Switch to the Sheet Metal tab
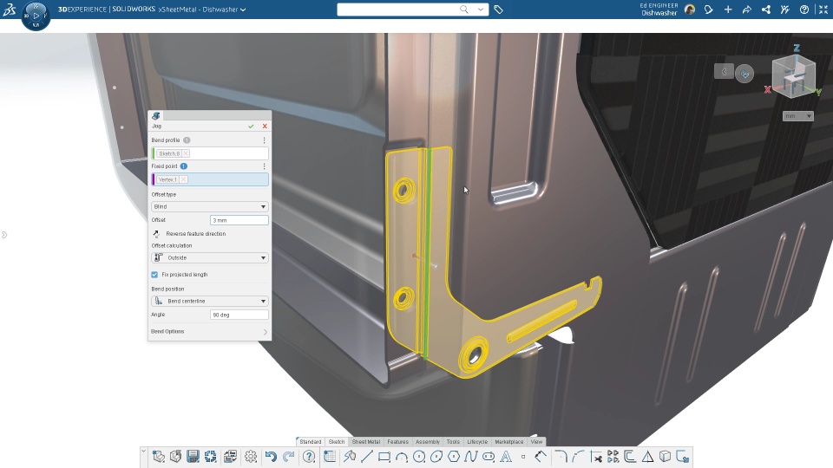The image size is (833, 468). (366, 441)
